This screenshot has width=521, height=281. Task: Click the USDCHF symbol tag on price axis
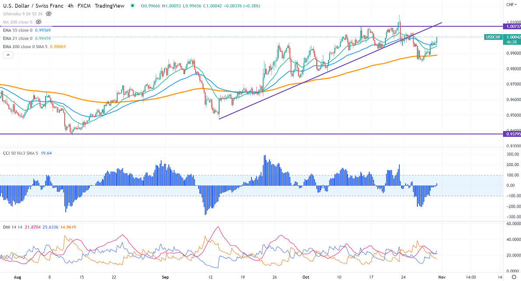coord(493,37)
